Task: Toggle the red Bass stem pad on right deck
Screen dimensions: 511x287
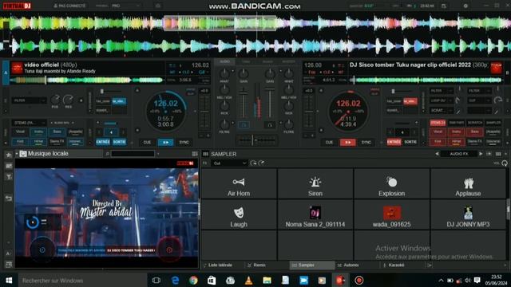Action: 474,132
